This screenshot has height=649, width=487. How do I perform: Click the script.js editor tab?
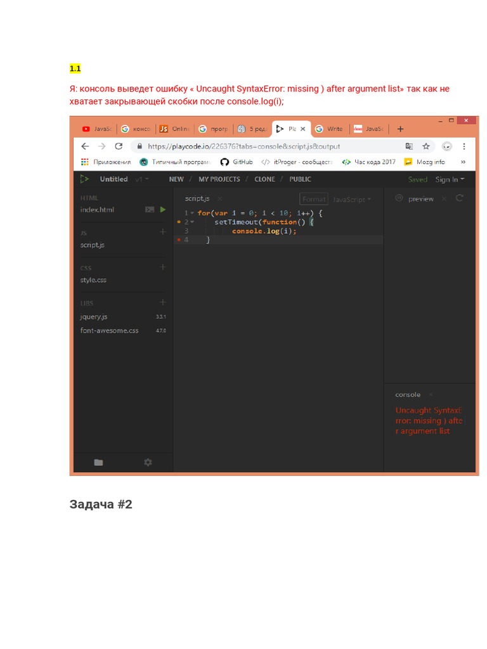(197, 198)
